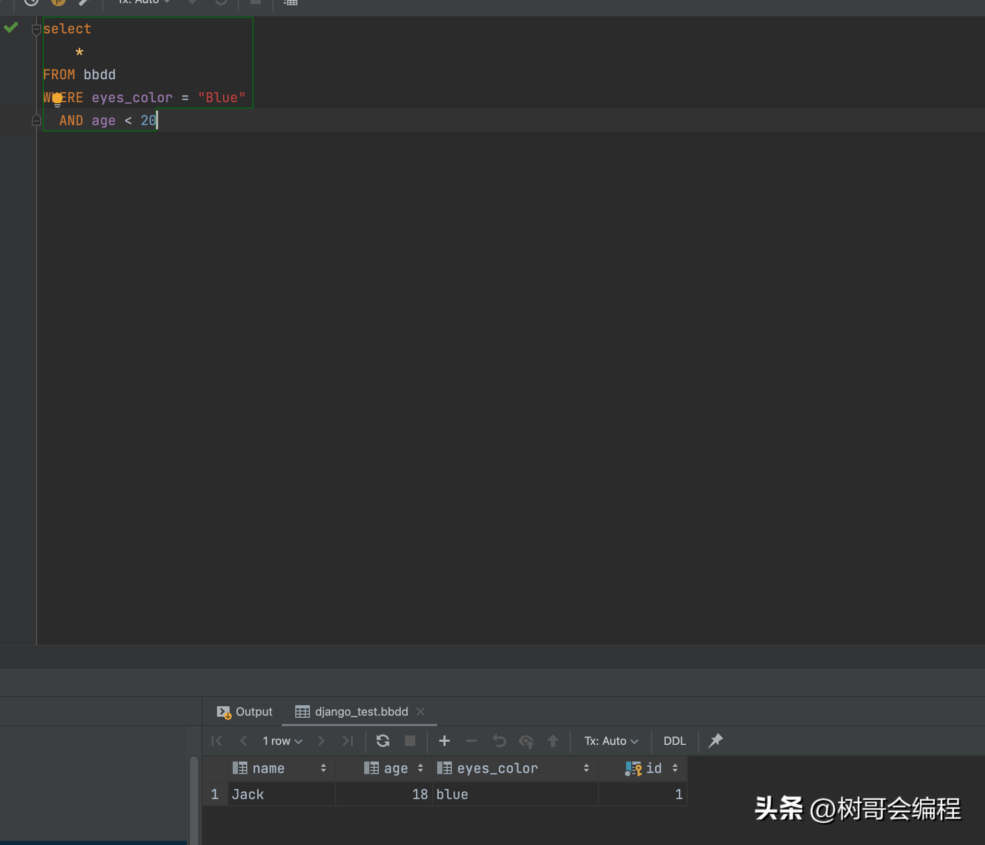Toggle sort arrows on name column

click(323, 768)
